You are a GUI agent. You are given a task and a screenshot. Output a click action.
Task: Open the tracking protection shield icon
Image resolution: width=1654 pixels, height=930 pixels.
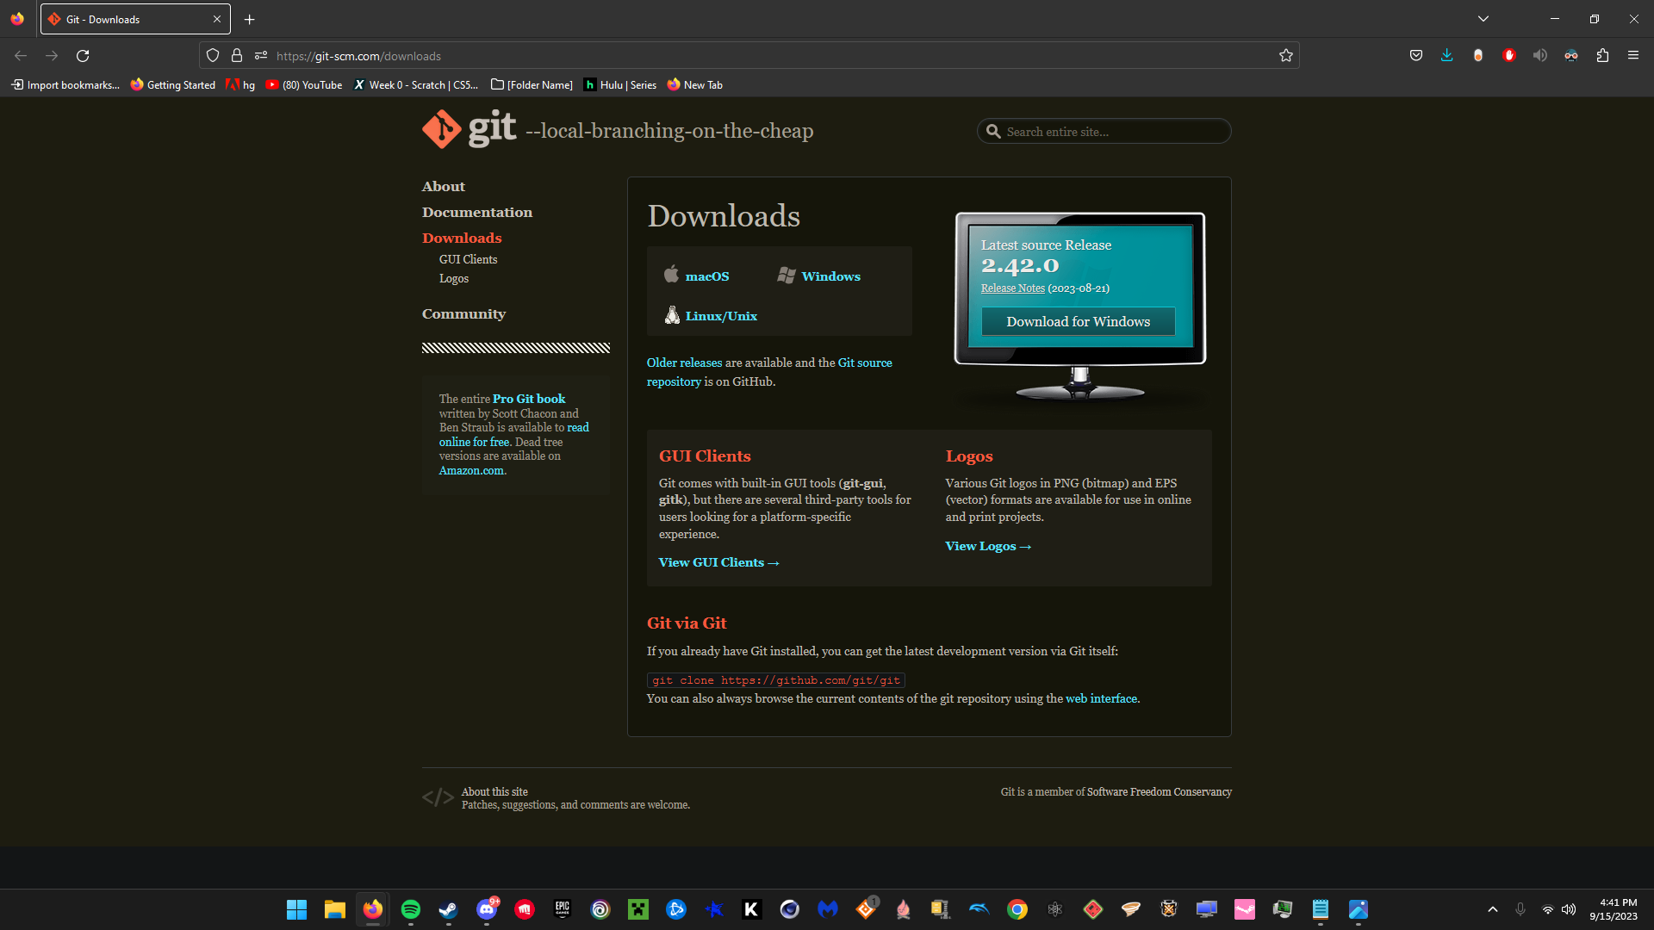(x=213, y=56)
